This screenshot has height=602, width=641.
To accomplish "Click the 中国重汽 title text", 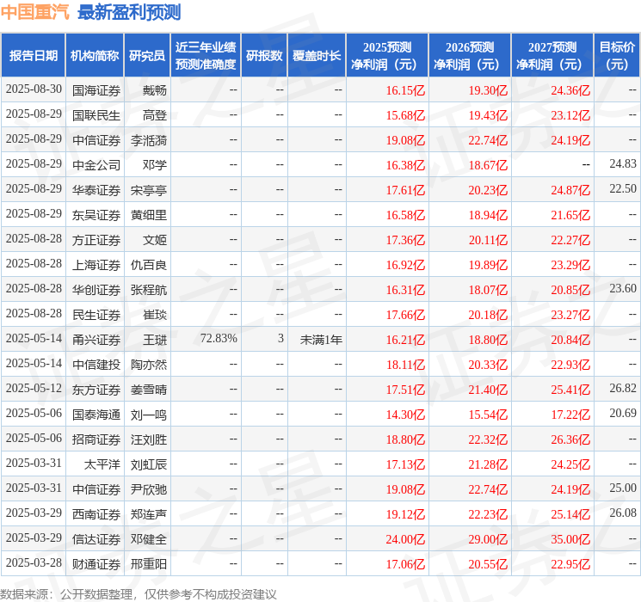I will (x=35, y=12).
